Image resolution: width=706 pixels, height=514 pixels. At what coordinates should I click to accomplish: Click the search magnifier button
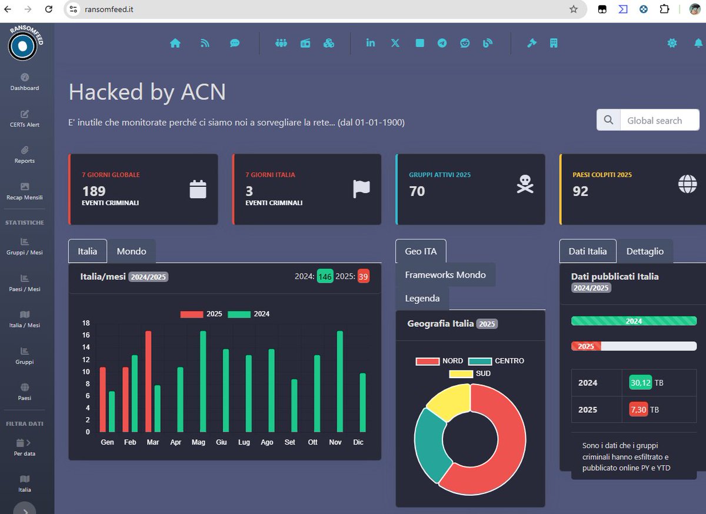click(608, 120)
